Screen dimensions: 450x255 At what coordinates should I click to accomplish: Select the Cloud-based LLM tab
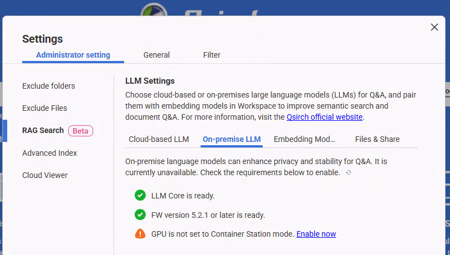[158, 139]
